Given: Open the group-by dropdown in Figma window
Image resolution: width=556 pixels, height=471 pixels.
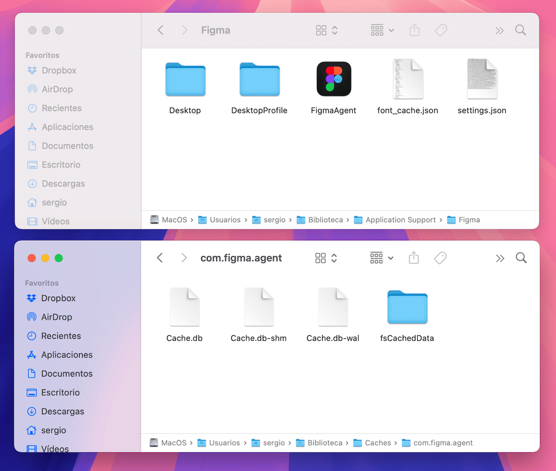Looking at the screenshot, I should (x=382, y=31).
